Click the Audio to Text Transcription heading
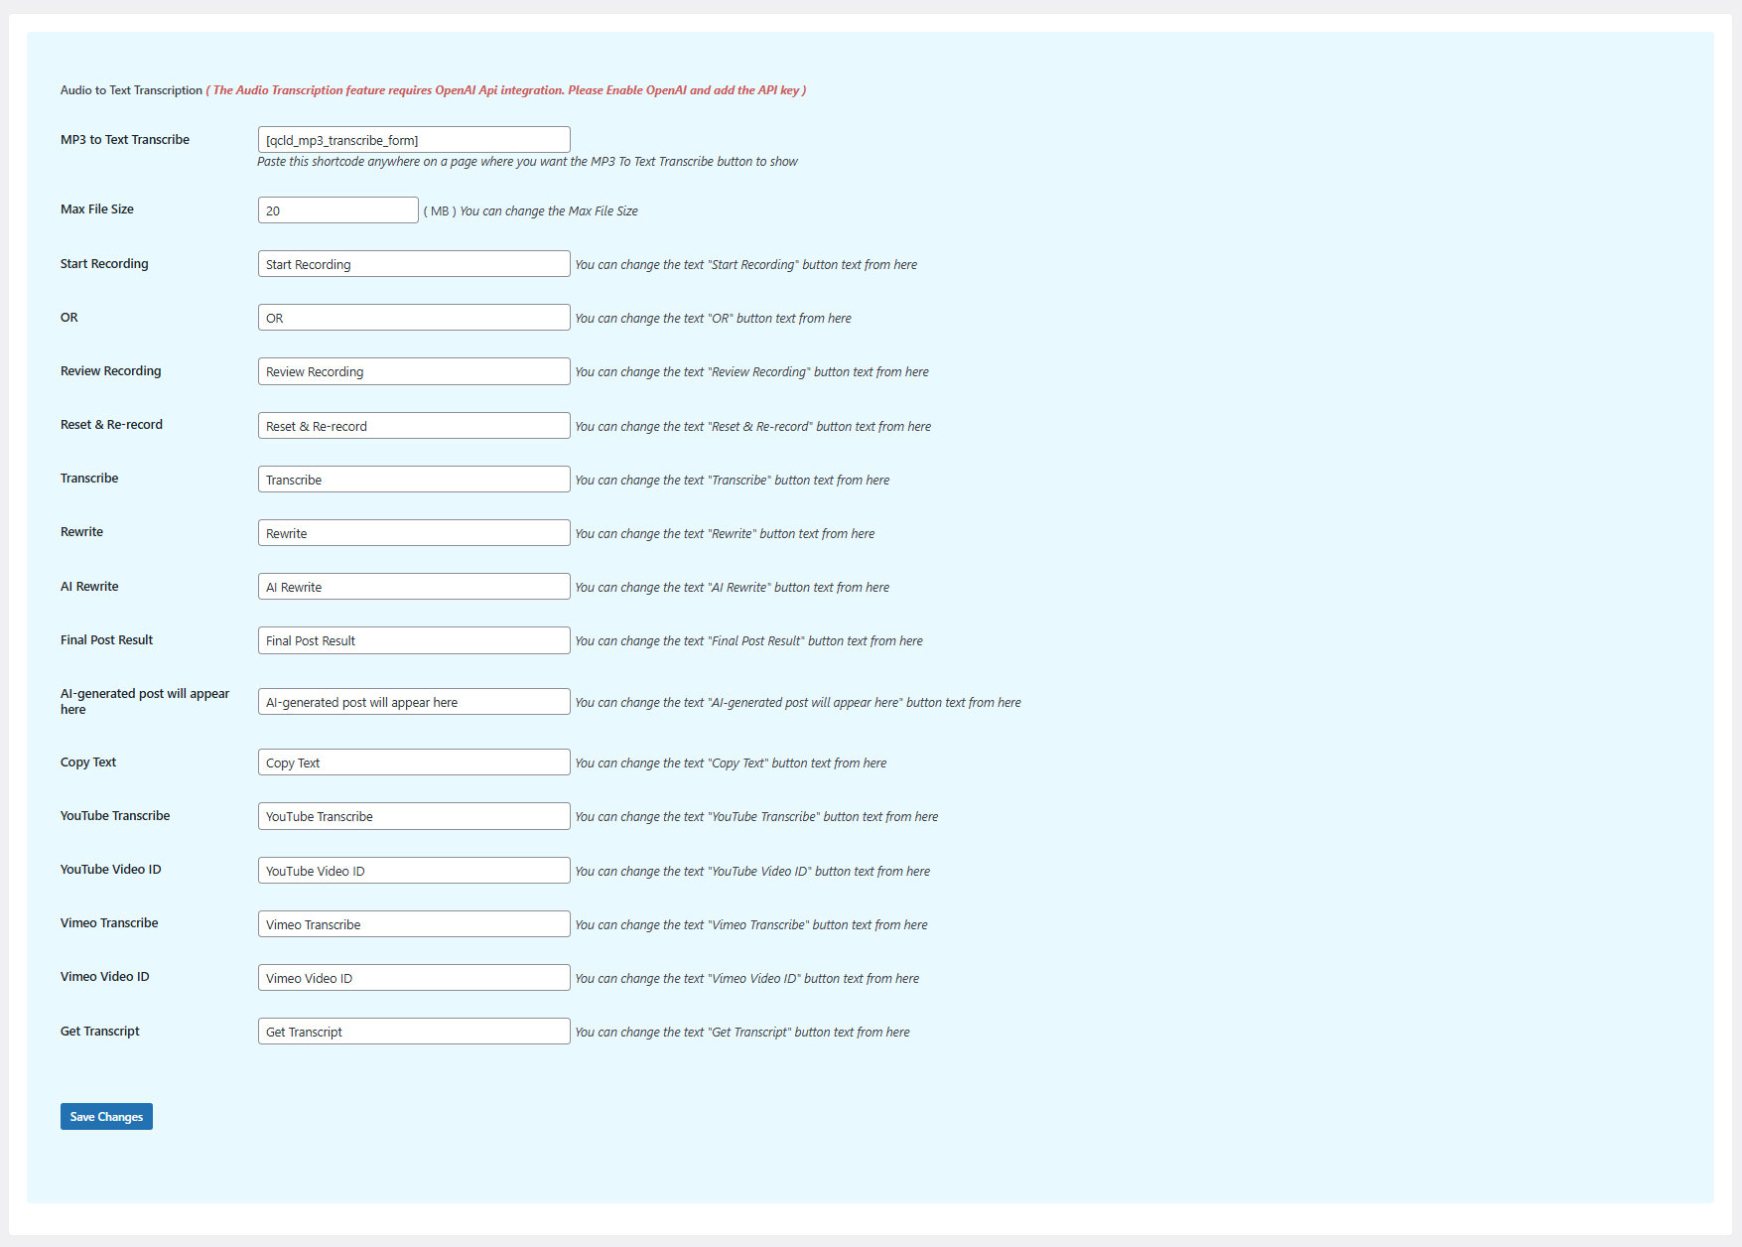This screenshot has height=1247, width=1742. [131, 90]
